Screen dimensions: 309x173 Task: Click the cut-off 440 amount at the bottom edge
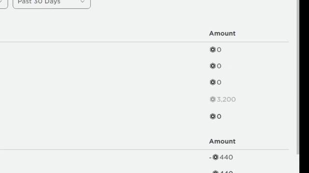tap(226, 172)
